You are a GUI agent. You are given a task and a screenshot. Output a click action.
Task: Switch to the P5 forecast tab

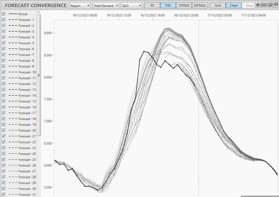[152, 6]
